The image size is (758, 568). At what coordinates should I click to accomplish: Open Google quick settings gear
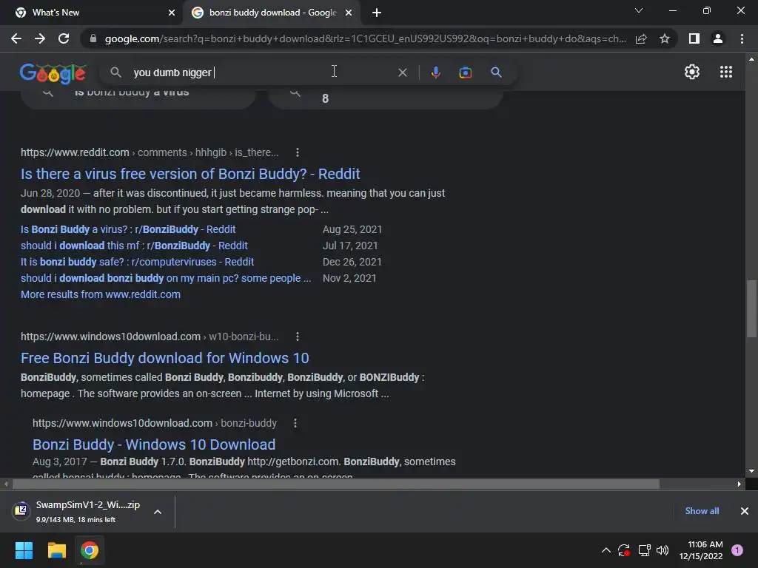point(692,72)
